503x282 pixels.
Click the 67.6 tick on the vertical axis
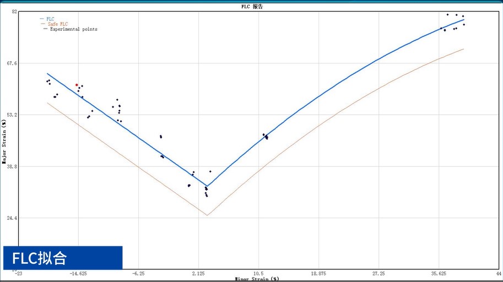click(11, 63)
